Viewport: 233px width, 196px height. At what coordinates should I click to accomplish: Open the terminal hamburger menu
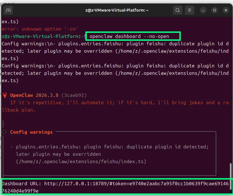[190, 10]
